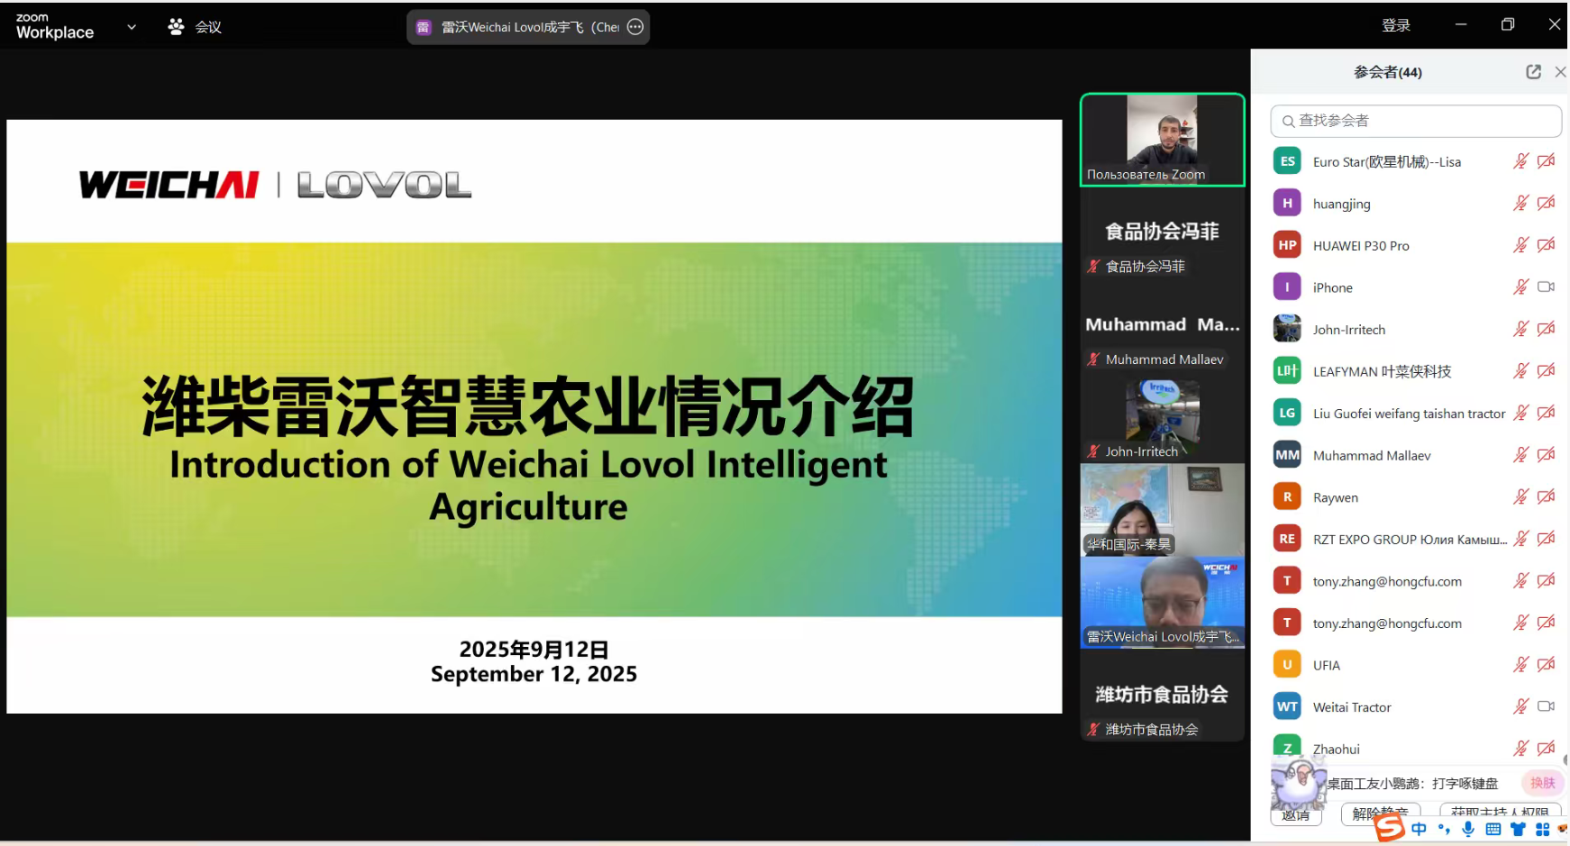Click muted mic icon for RZT EXPO GROUP
Image resolution: width=1570 pixels, height=846 pixels.
click(x=1520, y=539)
